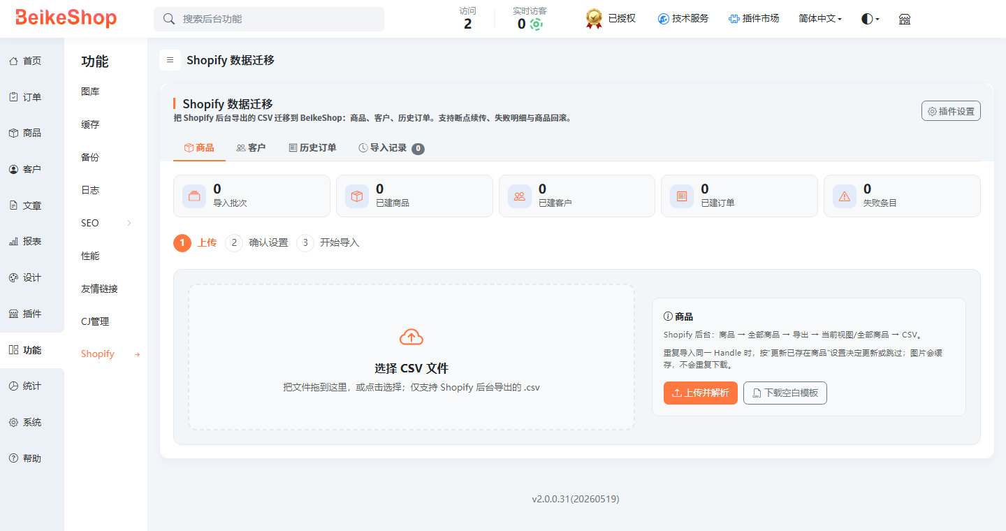Click the search backend functions field
The width and height of the screenshot is (1006, 531).
tap(269, 19)
